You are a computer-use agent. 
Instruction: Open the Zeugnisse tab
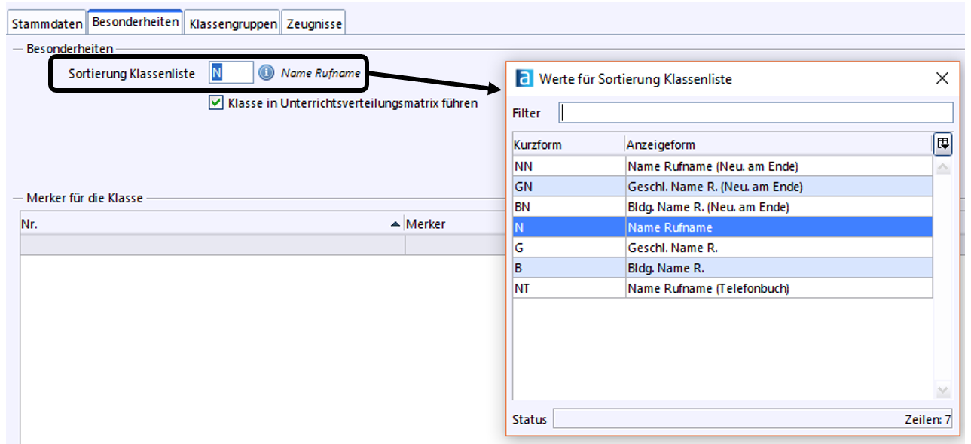coord(314,23)
